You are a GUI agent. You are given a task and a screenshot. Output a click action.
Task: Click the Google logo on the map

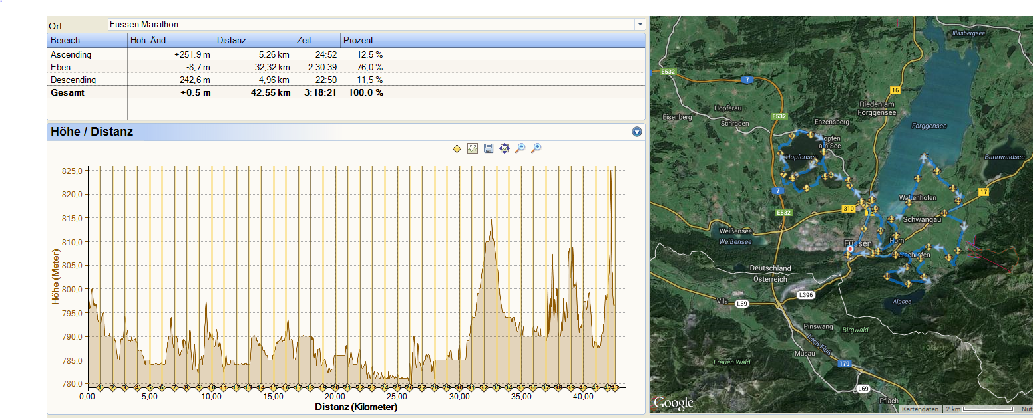(673, 403)
